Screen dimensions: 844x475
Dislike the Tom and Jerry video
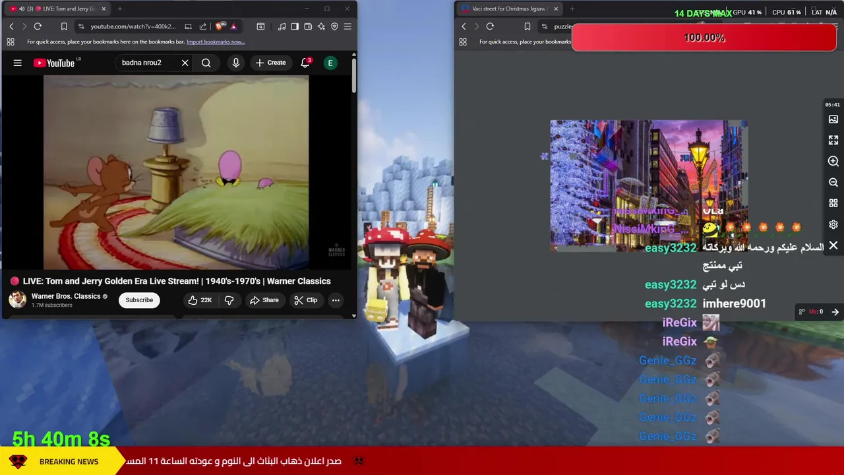tap(229, 300)
